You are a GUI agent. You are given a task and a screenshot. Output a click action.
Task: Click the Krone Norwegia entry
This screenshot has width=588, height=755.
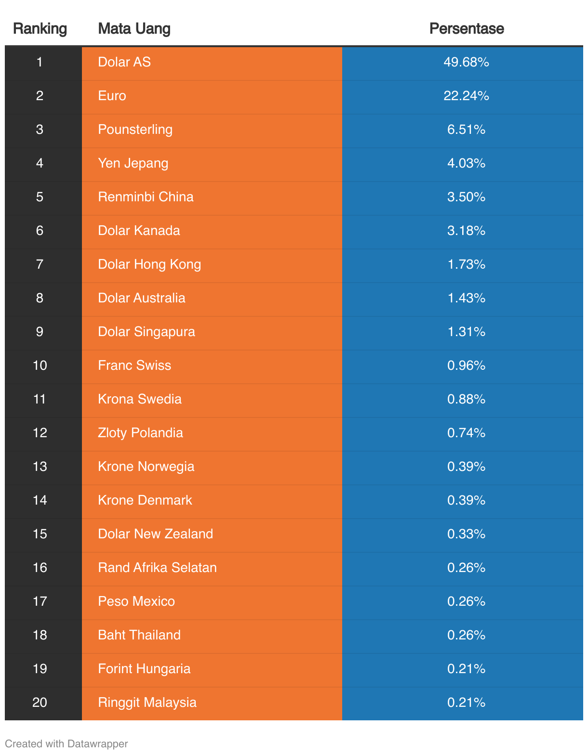pyautogui.click(x=146, y=467)
